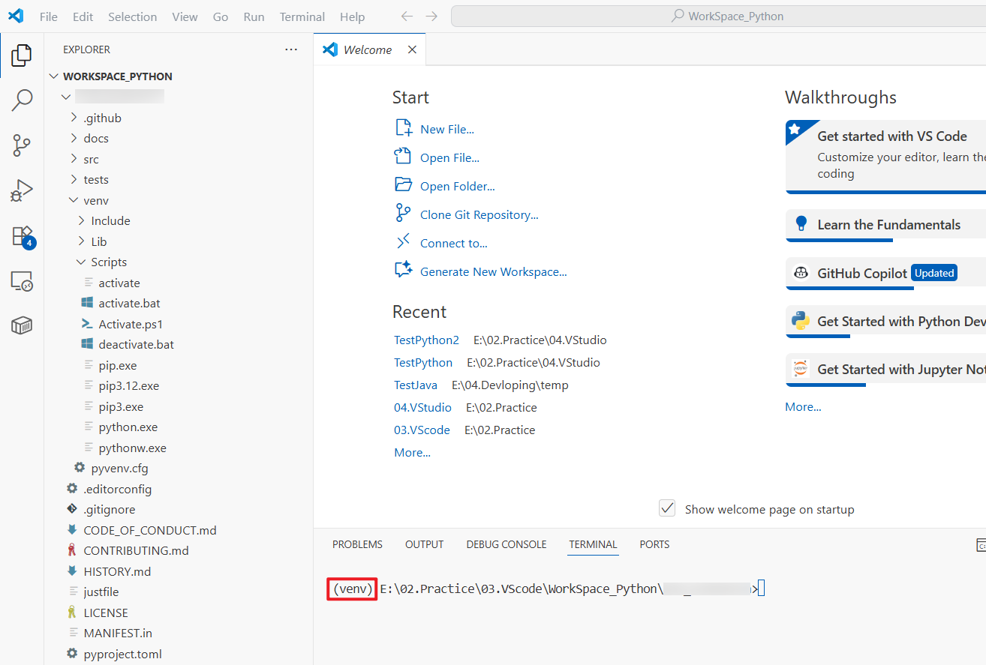Screen dimensions: 986x665
Task: Open the Remote Explorer icon
Action: click(x=22, y=282)
